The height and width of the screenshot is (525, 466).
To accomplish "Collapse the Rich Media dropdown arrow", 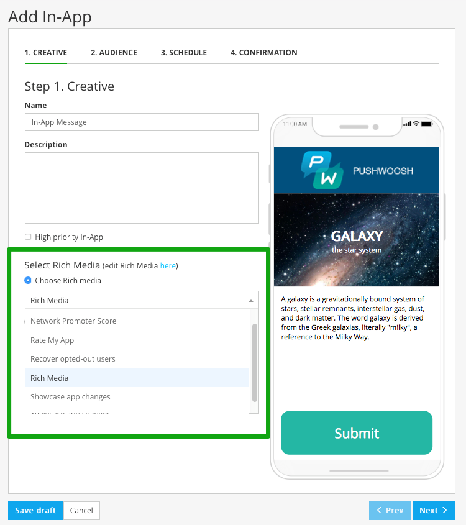I will 251,301.
